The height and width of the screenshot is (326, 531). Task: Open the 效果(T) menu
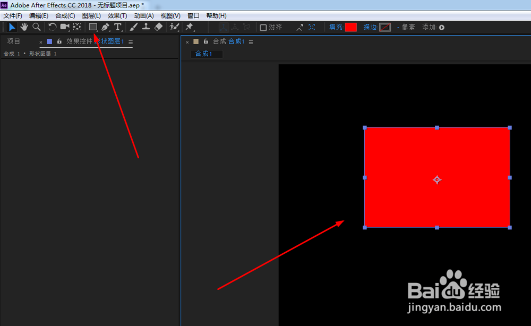click(x=117, y=15)
